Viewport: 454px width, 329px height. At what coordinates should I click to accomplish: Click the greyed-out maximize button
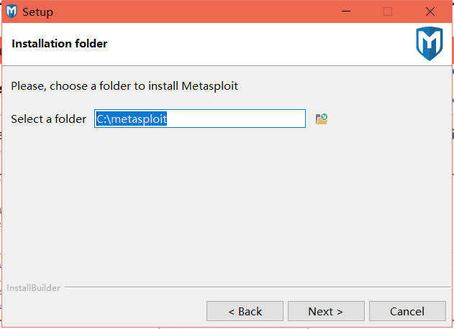(x=388, y=11)
